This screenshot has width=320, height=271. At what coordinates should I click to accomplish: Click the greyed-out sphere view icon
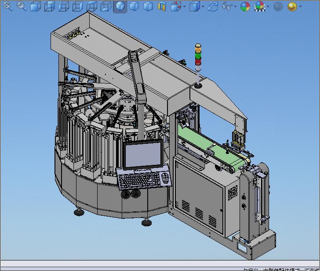[278, 6]
